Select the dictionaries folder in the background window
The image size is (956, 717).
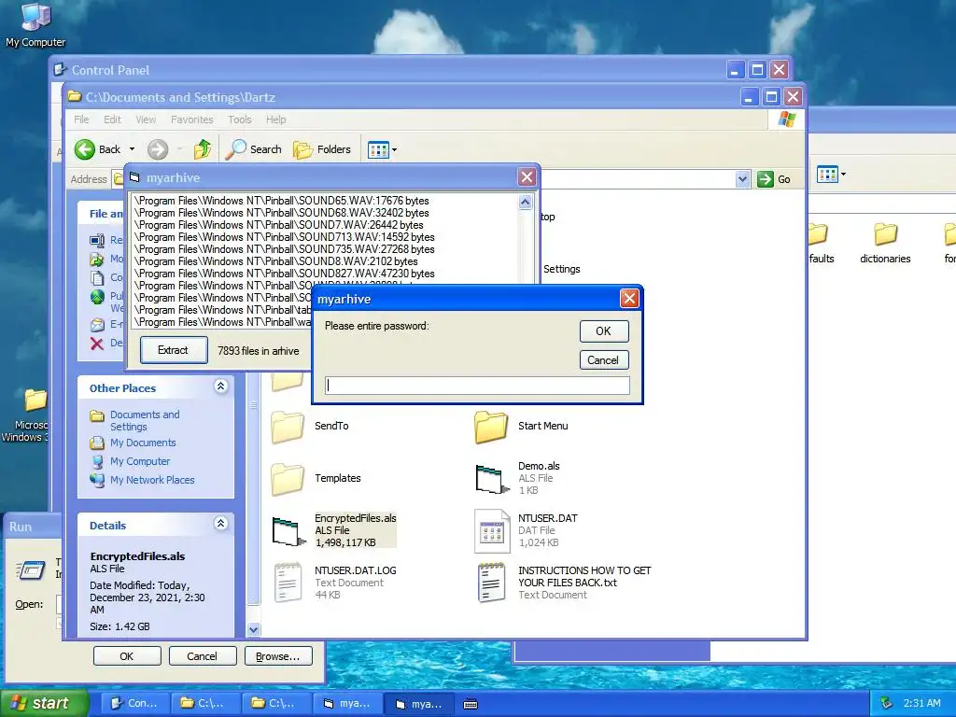(885, 234)
